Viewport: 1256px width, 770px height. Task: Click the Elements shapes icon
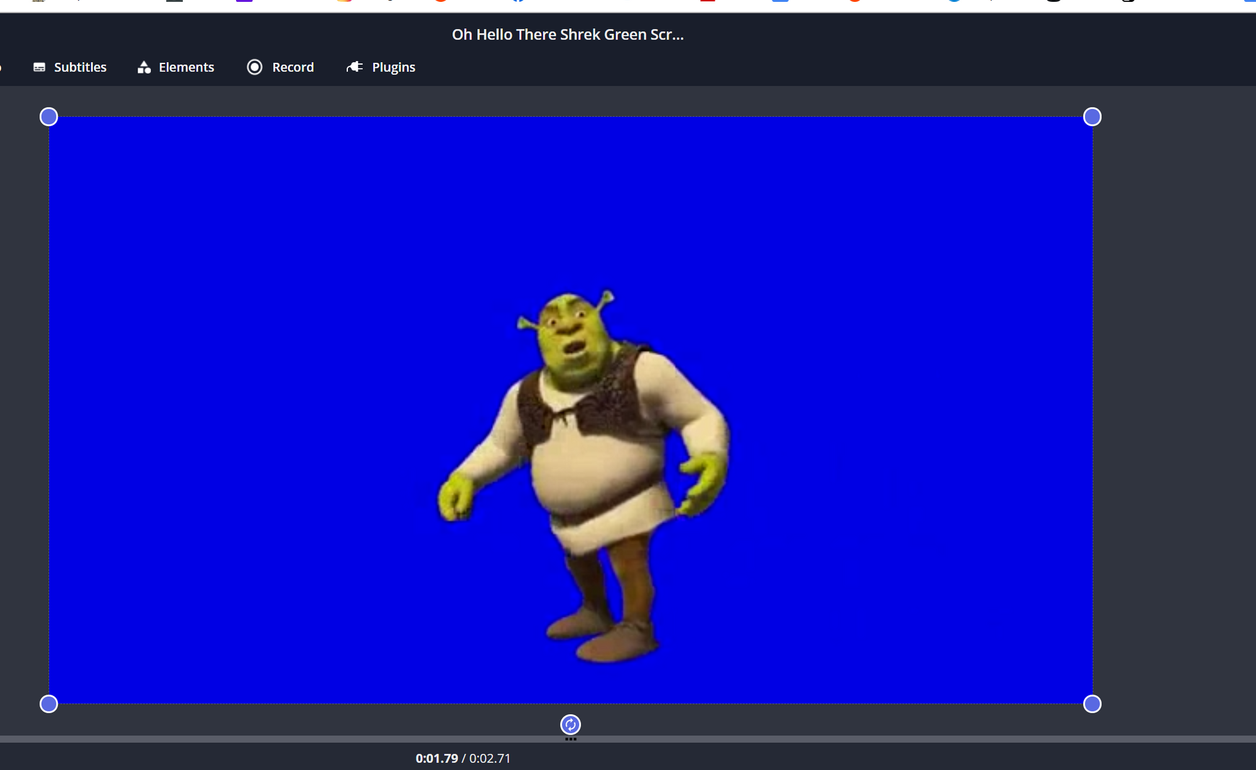(144, 67)
